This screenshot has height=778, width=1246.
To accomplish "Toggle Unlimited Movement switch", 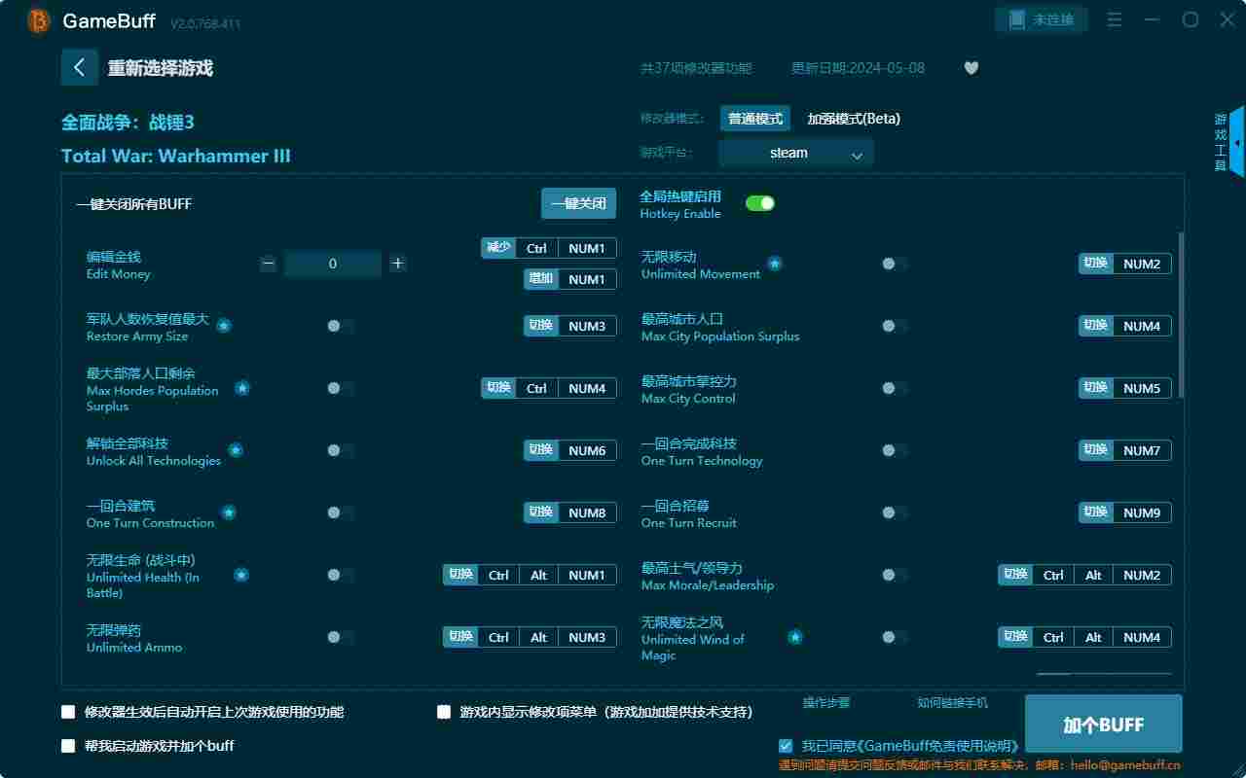I will 895,264.
